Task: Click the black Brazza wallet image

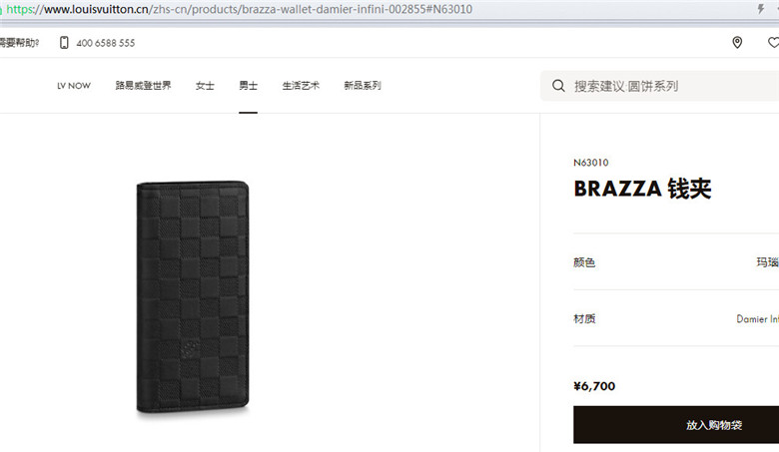Action: 193,297
